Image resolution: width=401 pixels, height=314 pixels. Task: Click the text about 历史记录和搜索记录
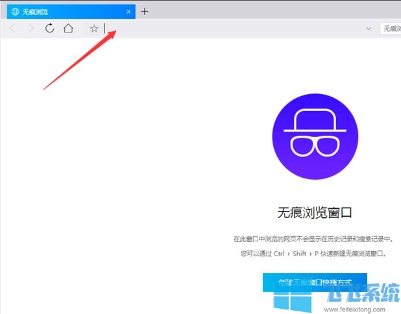pos(313,239)
